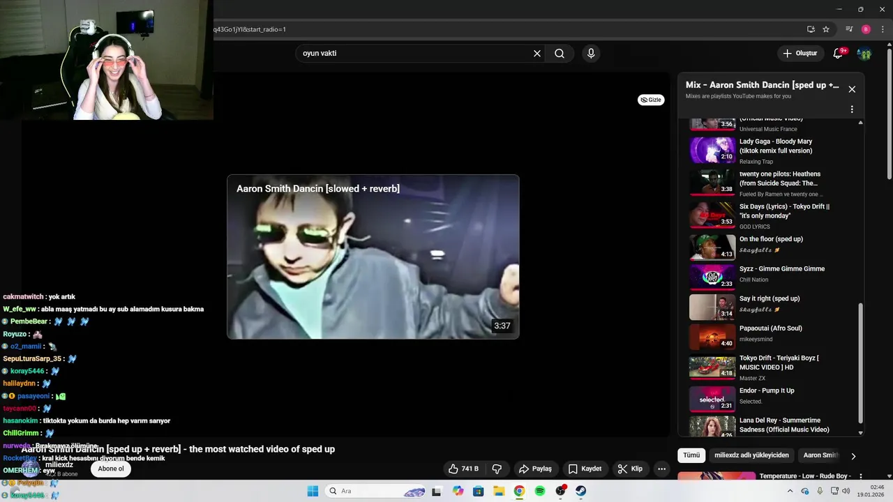
Task: Play Lana Del Rey - Summertime Sadness
Action: pyautogui.click(x=773, y=426)
